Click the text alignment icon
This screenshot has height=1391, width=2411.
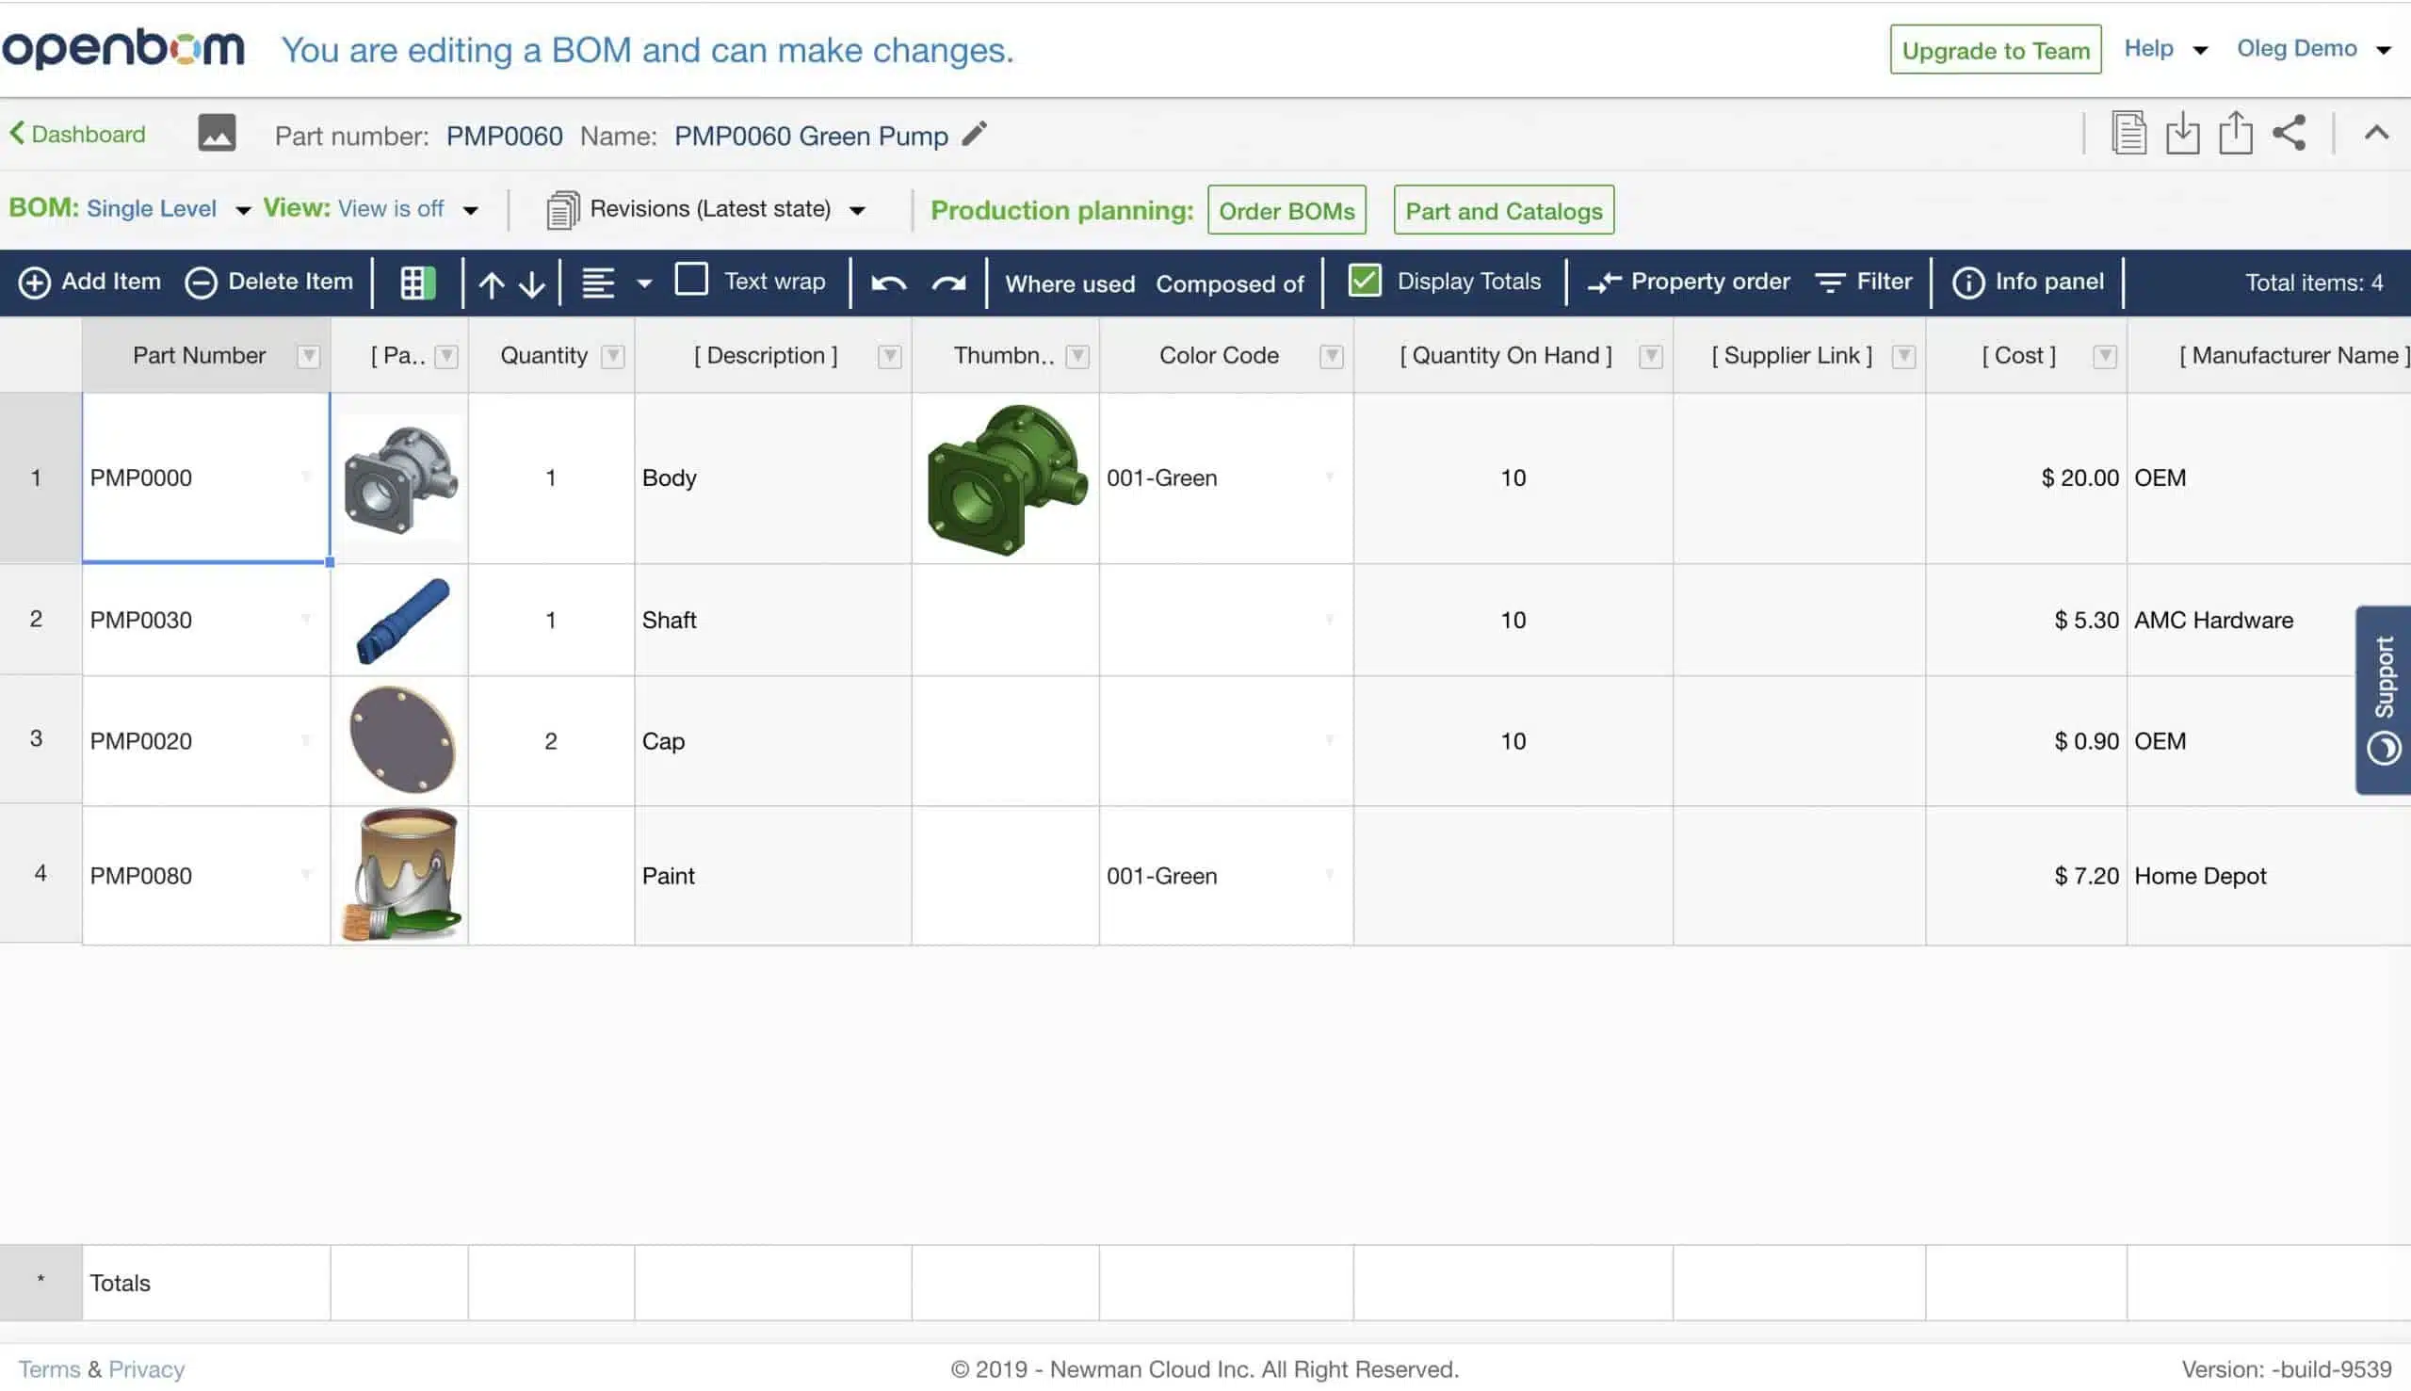(598, 283)
